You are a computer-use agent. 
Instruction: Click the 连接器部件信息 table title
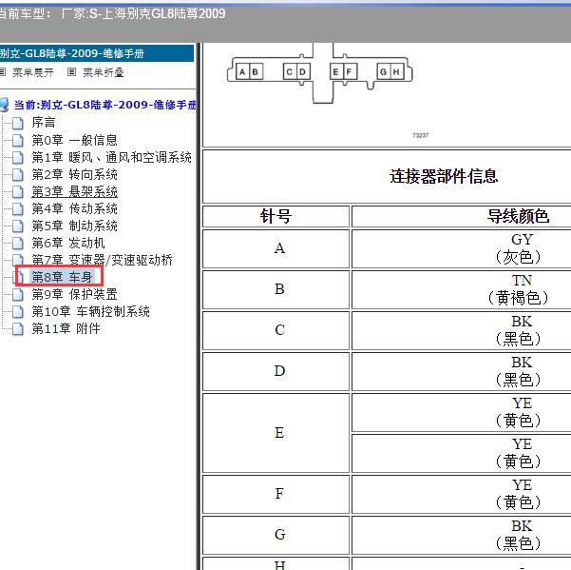444,176
